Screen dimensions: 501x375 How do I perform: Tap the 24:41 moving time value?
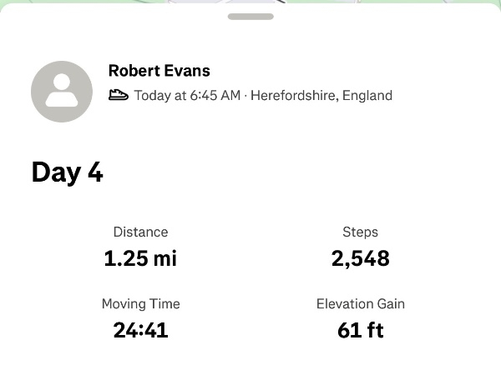(x=140, y=330)
